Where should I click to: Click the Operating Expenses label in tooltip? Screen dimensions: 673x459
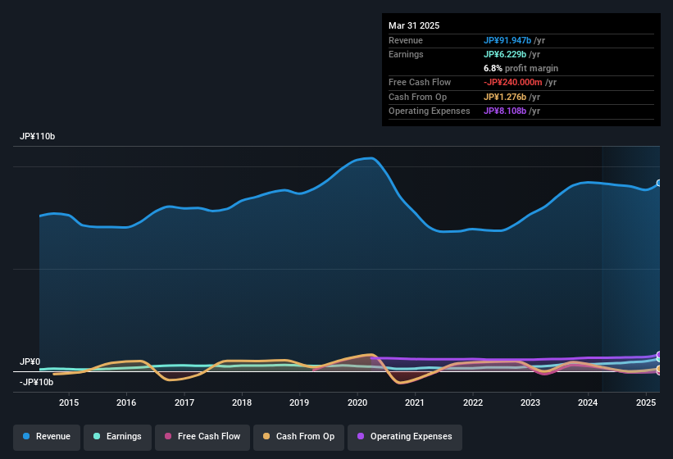[430, 111]
